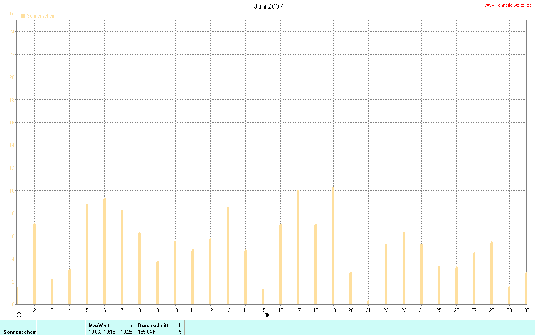Click the sunshine bar for day 2
The width and height of the screenshot is (535, 335).
coord(34,264)
